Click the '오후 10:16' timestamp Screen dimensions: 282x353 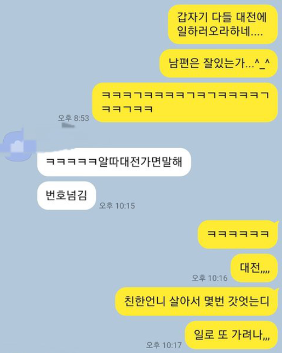pos(209,278)
